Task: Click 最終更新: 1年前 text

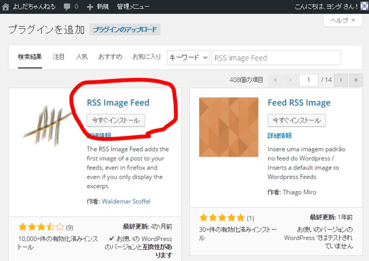Action: pyautogui.click(x=331, y=217)
